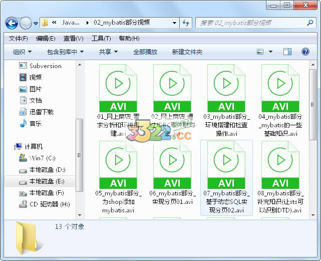321x261 pixels.
Task: Click the greyed-out Forward arrow button
Action: click(26, 23)
